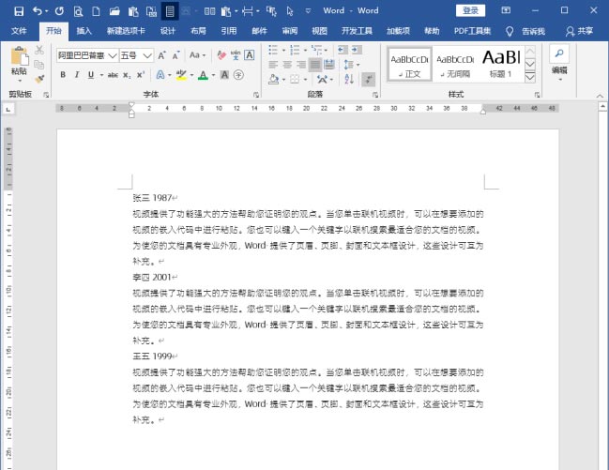Undo the last action
Screen dimensions: 609x470
coord(38,11)
